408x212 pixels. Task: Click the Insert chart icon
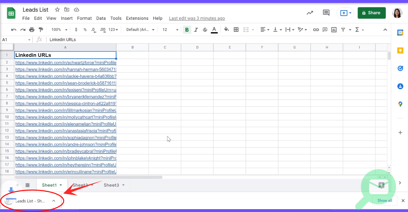(334, 30)
